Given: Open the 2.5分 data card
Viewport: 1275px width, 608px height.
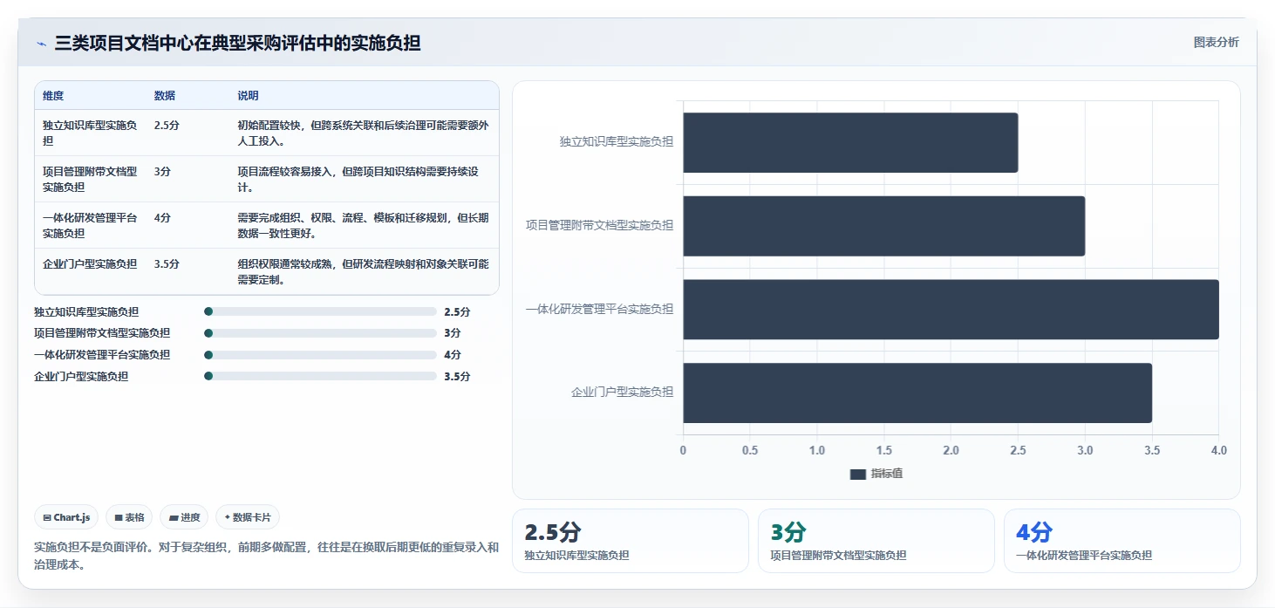Looking at the screenshot, I should click(630, 541).
